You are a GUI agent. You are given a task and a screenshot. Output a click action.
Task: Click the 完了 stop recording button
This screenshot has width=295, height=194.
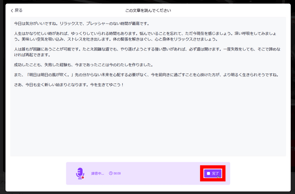213,173
